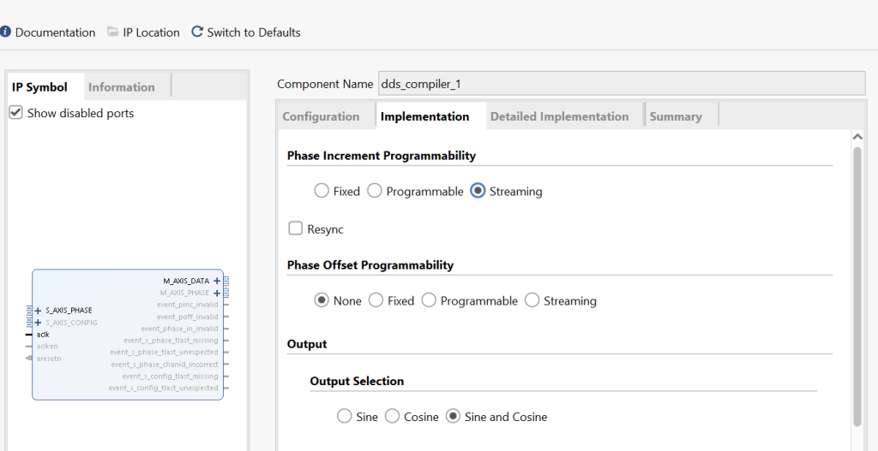The image size is (878, 451).
Task: Click the aresetn port pin on symbol
Action: click(29, 359)
